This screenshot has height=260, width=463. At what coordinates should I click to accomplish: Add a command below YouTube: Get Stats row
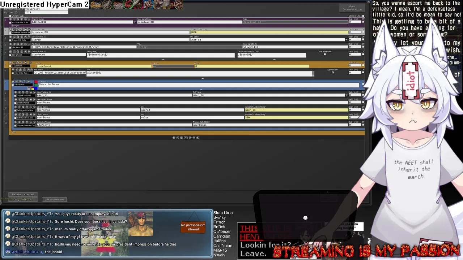coord(10,19)
